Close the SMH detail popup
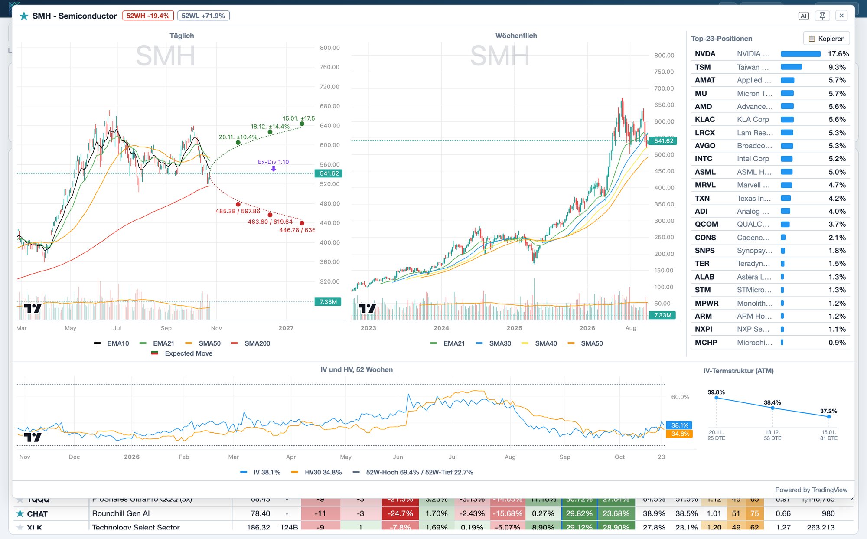 841,16
